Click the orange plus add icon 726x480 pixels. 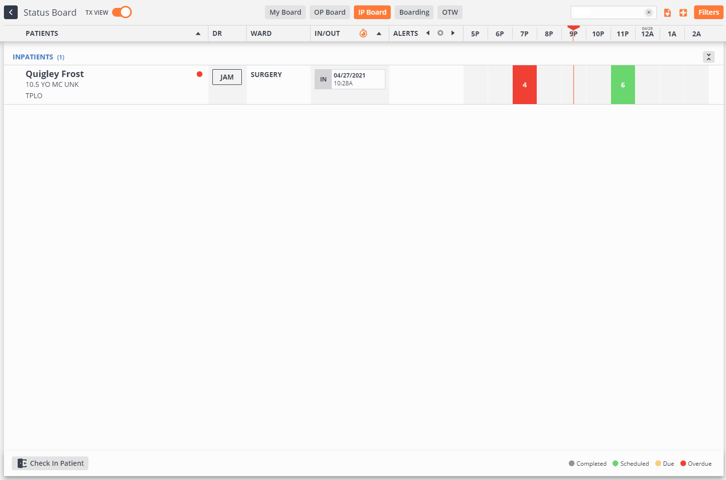coord(683,13)
